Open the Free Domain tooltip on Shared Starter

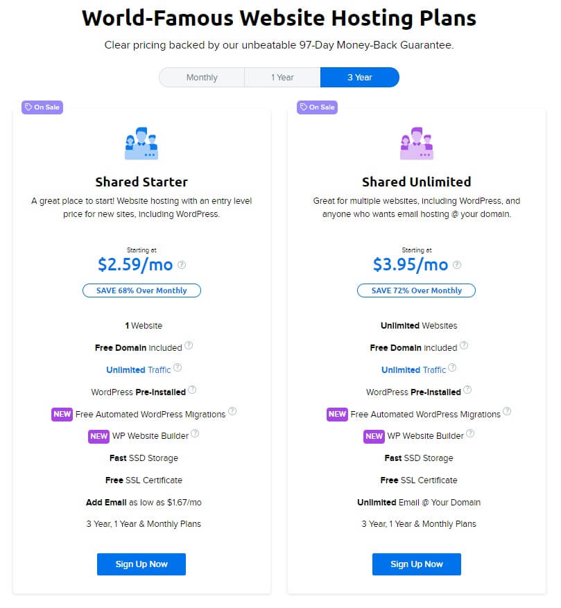tap(189, 345)
